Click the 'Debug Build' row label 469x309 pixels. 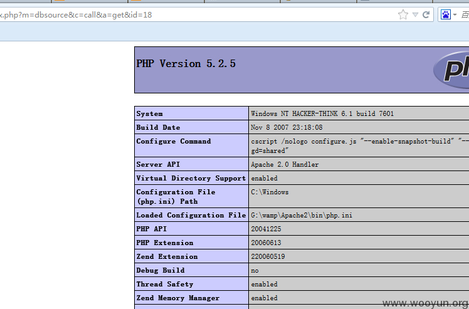point(161,270)
